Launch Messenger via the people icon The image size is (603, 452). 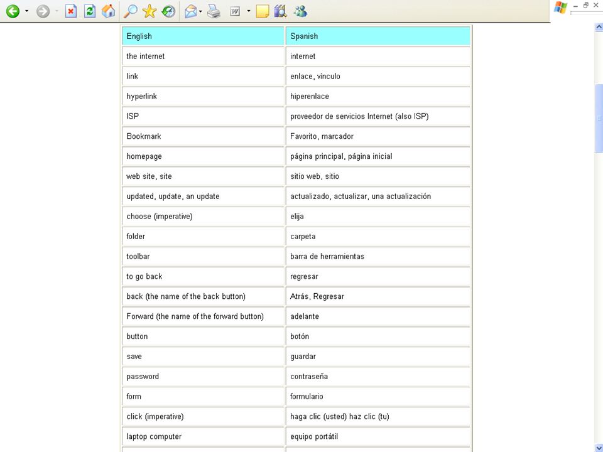pyautogui.click(x=300, y=11)
